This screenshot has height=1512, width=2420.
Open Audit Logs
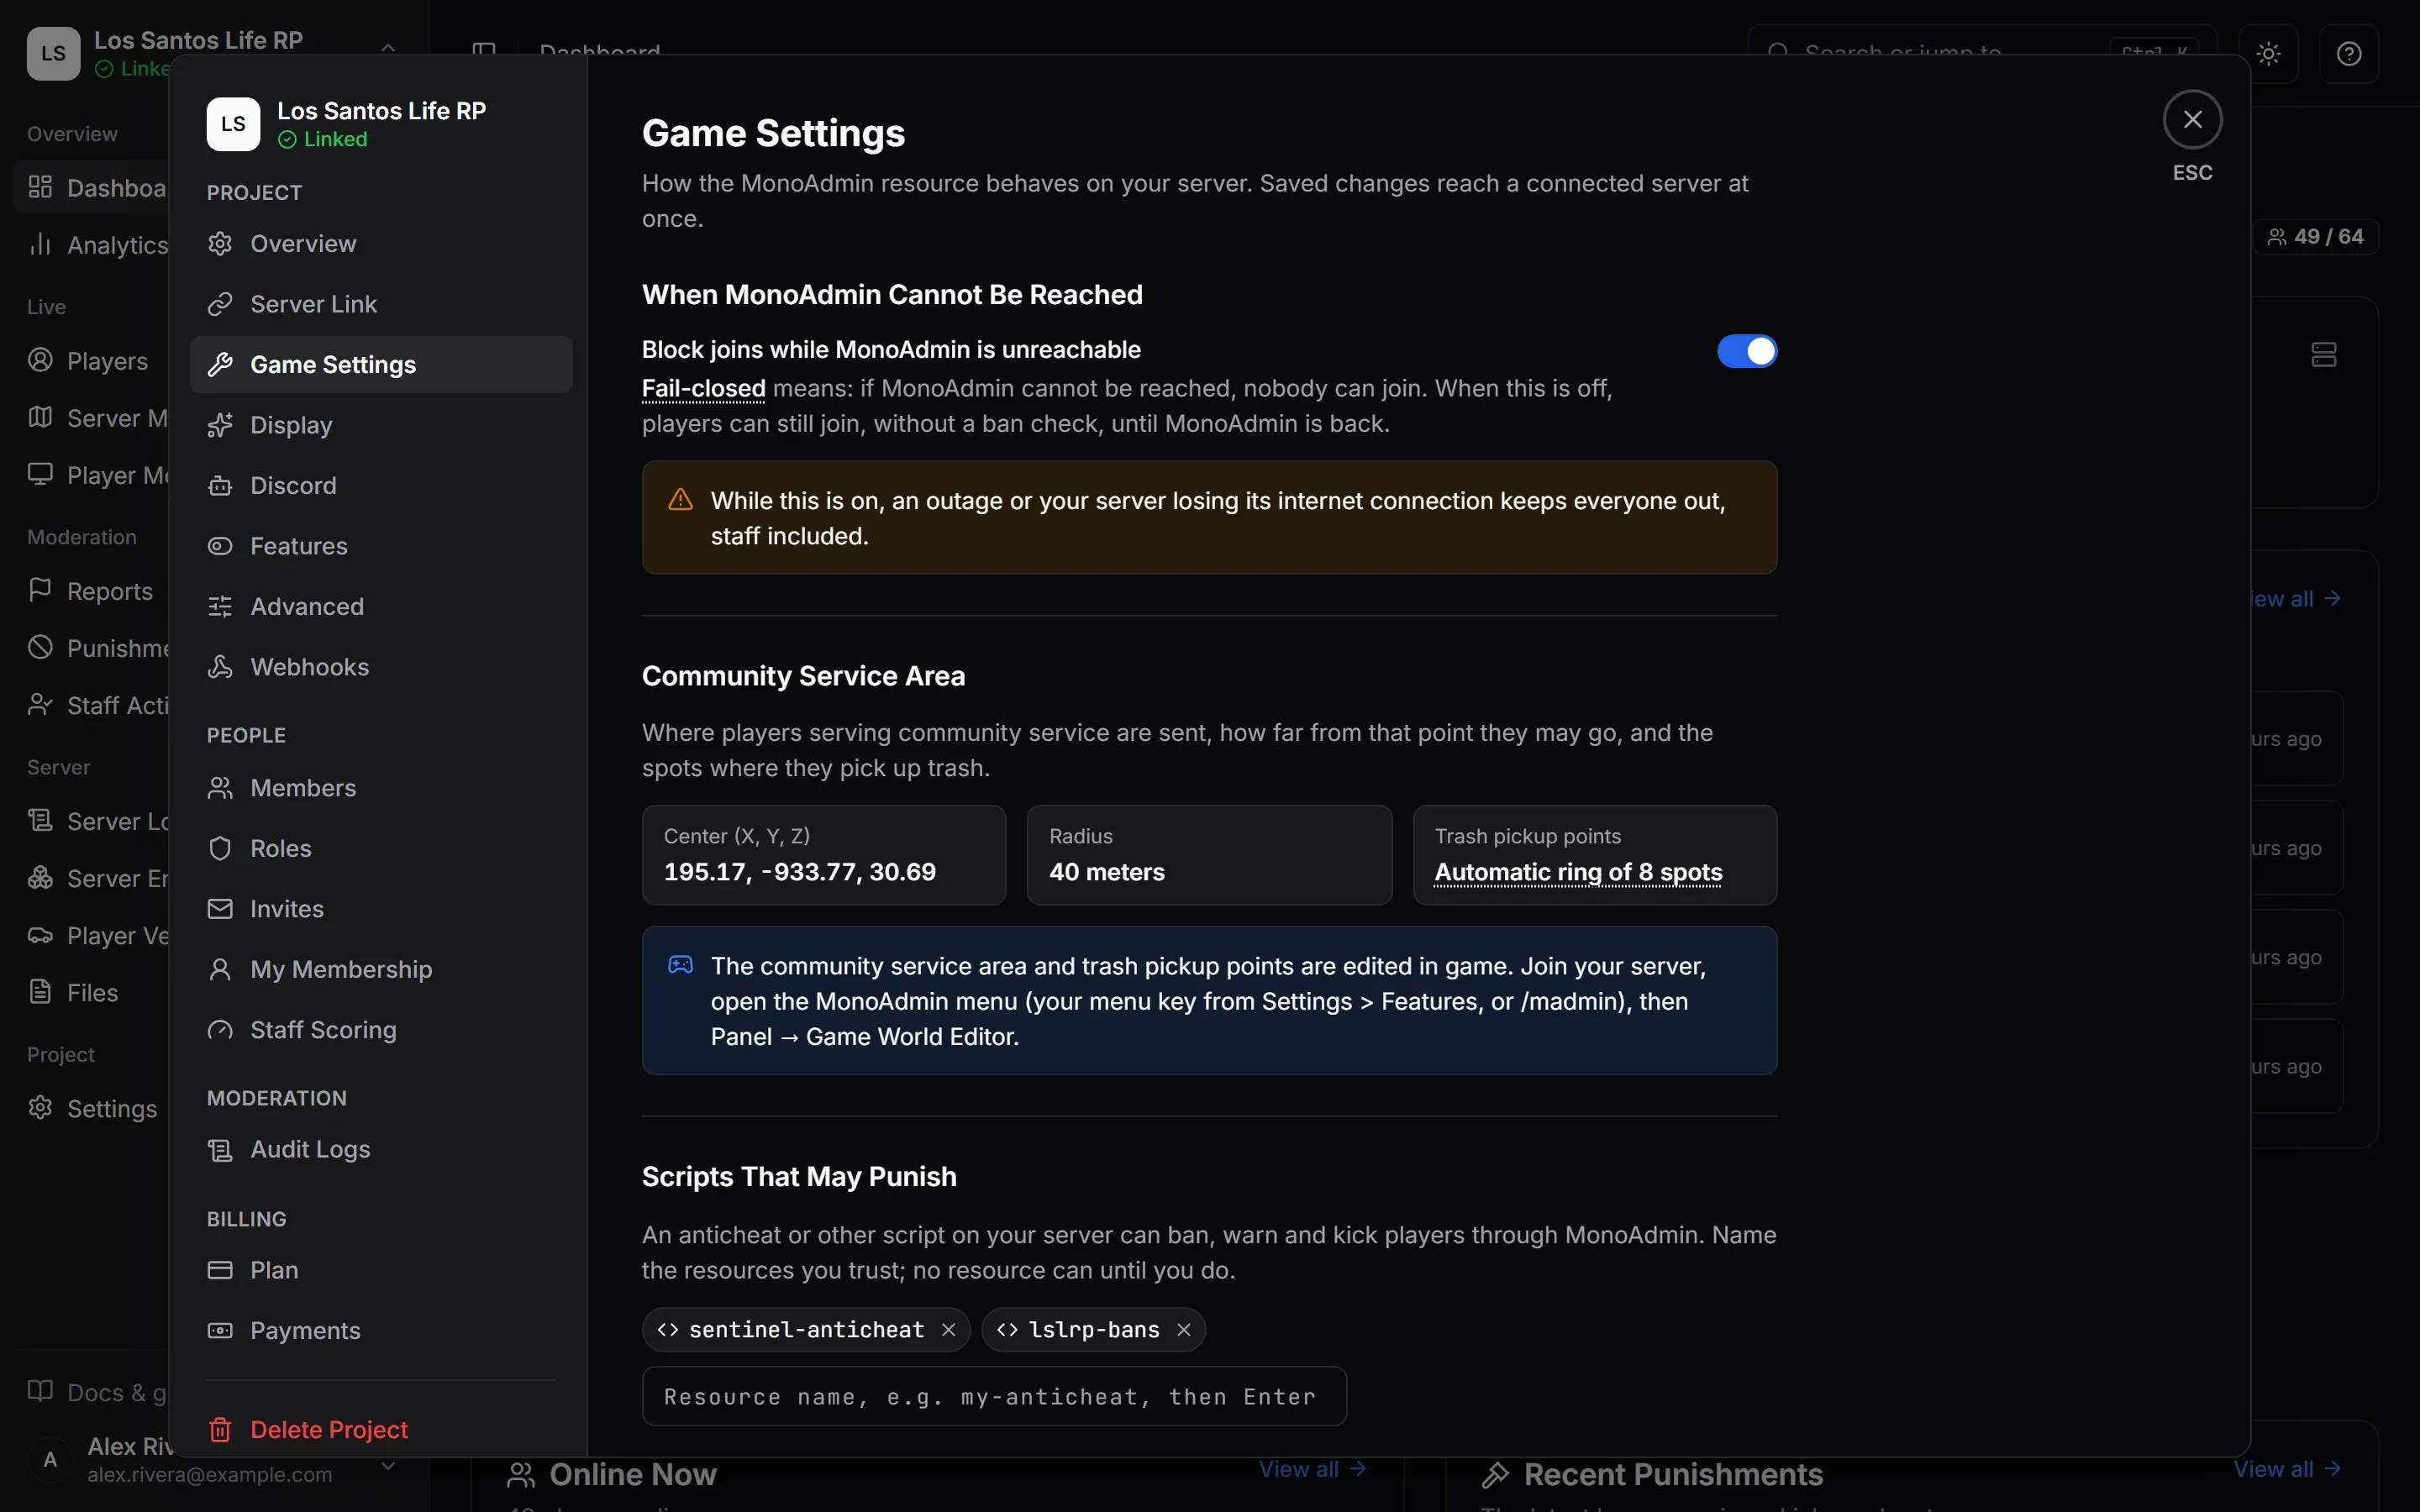pos(380,1149)
